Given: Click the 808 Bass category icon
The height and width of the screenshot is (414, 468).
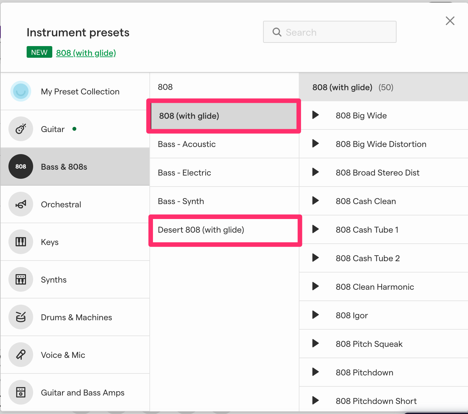Looking at the screenshot, I should [x=21, y=166].
